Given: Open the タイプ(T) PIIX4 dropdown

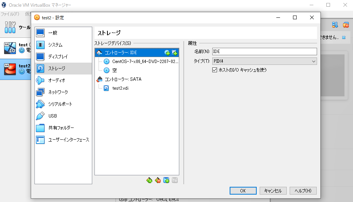Looking at the screenshot, I should [x=264, y=61].
